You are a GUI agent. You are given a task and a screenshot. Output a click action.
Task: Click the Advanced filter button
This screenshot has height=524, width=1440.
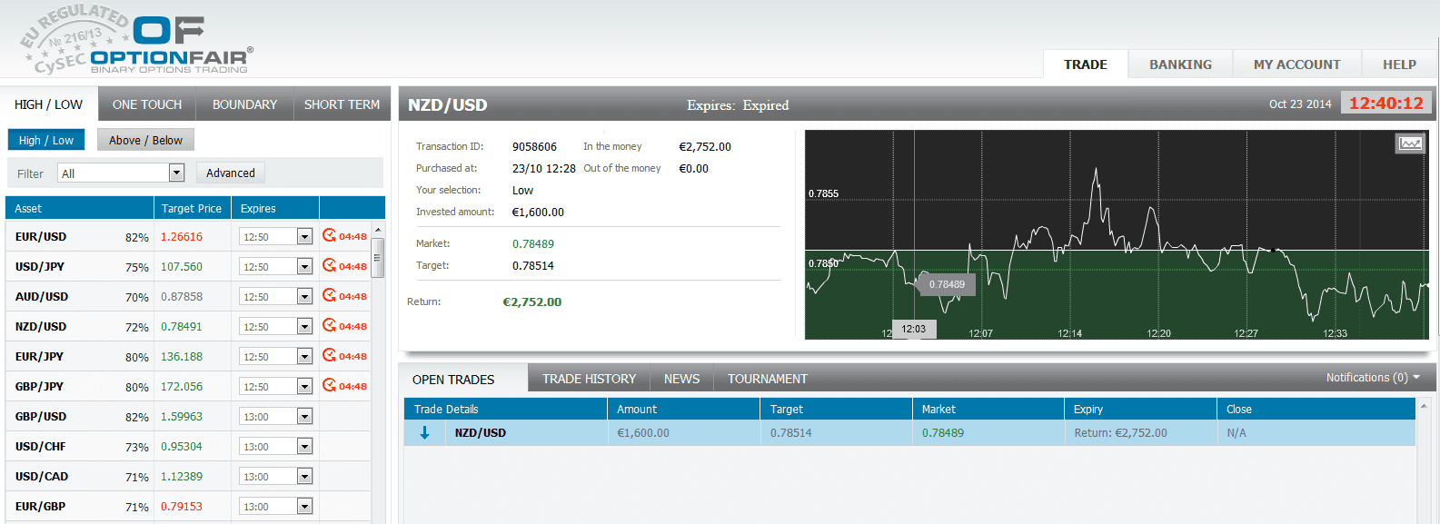(x=231, y=173)
